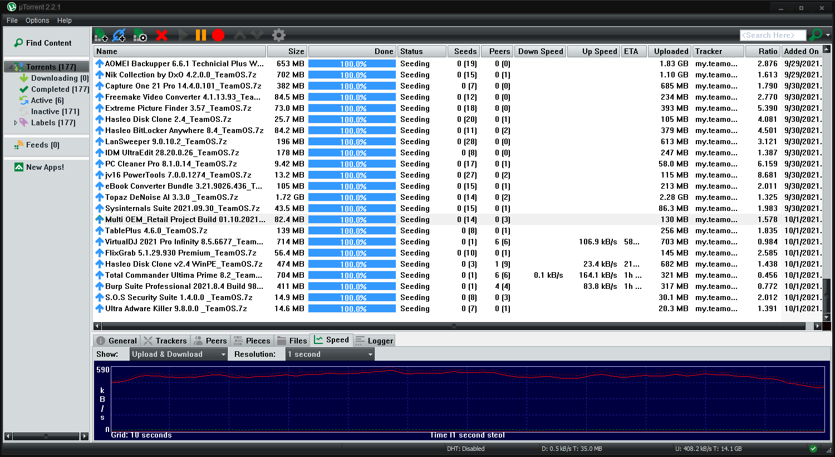Open the Options menu
The height and width of the screenshot is (457, 835).
coord(37,21)
